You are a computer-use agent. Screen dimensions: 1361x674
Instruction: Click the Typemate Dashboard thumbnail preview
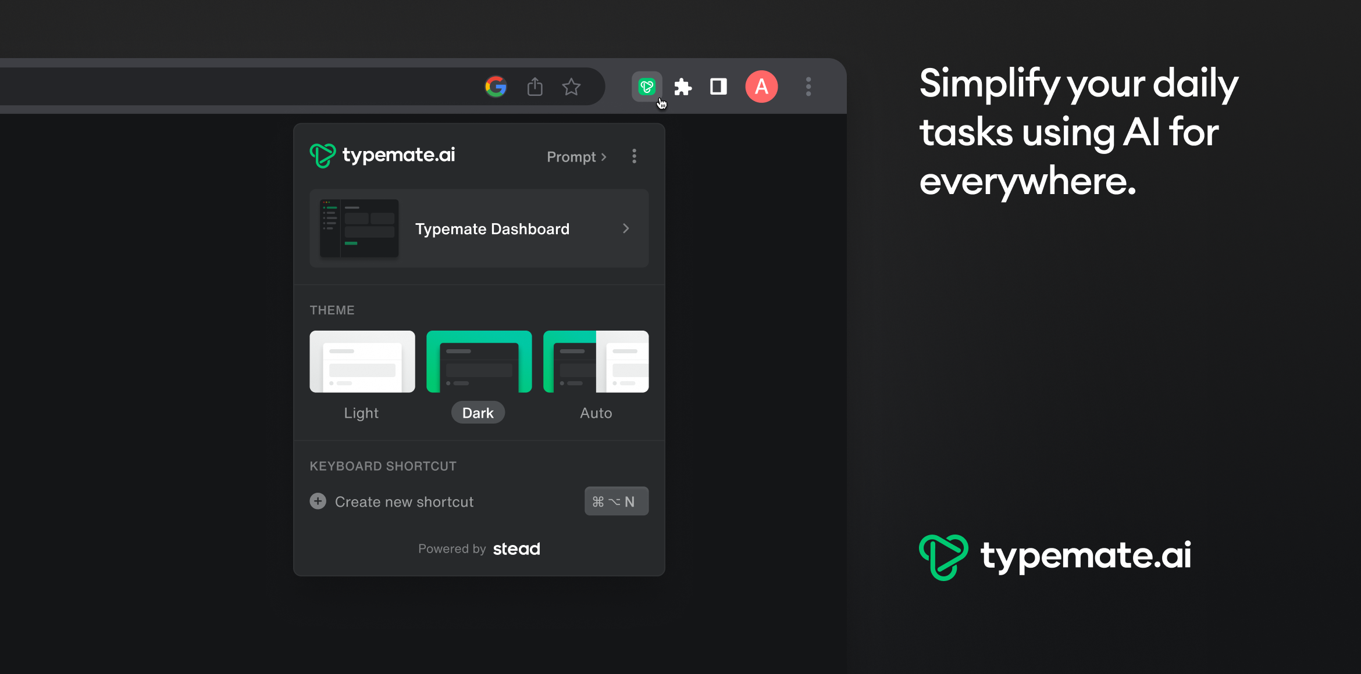coord(358,228)
